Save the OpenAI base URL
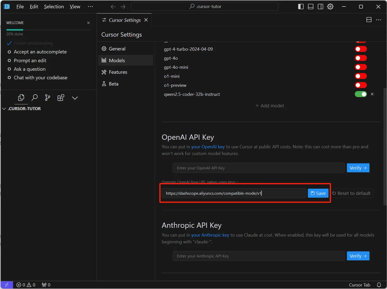Viewport: 387px width, 289px height. click(x=318, y=193)
